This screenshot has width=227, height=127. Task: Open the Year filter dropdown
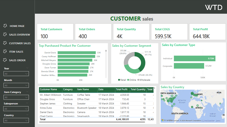point(16,74)
